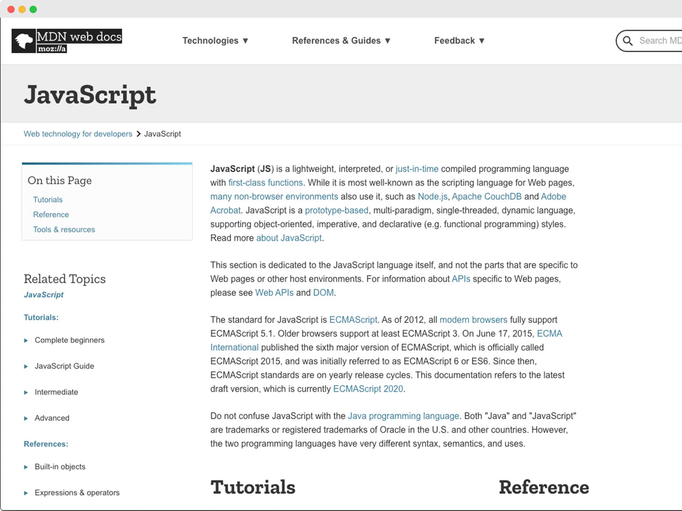The height and width of the screenshot is (511, 682).
Task: Click the yellow minimize window button
Action: (22, 9)
